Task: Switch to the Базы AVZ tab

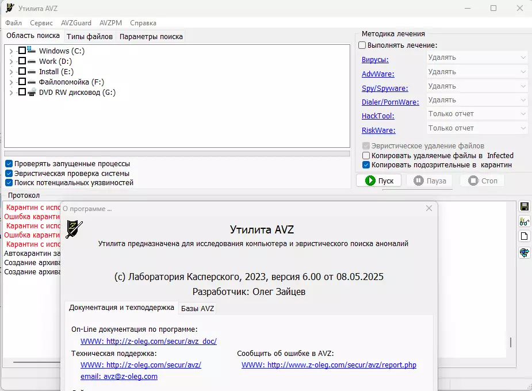Action: [x=197, y=308]
